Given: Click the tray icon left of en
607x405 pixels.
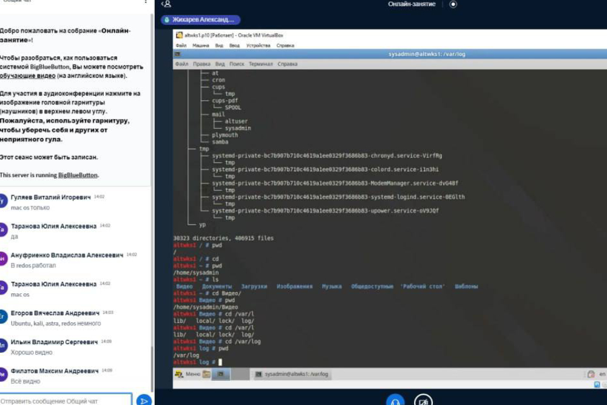Looking at the screenshot, I should 591,374.
